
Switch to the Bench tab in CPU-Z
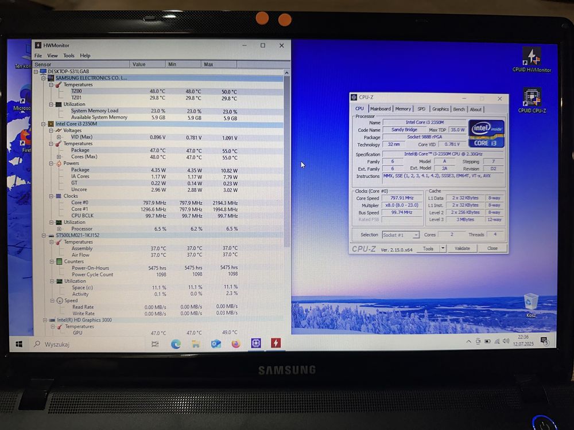tap(459, 110)
